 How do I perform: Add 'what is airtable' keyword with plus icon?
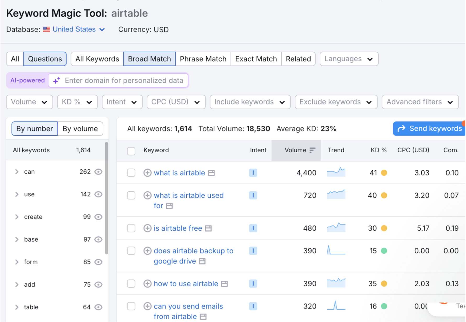coord(147,173)
